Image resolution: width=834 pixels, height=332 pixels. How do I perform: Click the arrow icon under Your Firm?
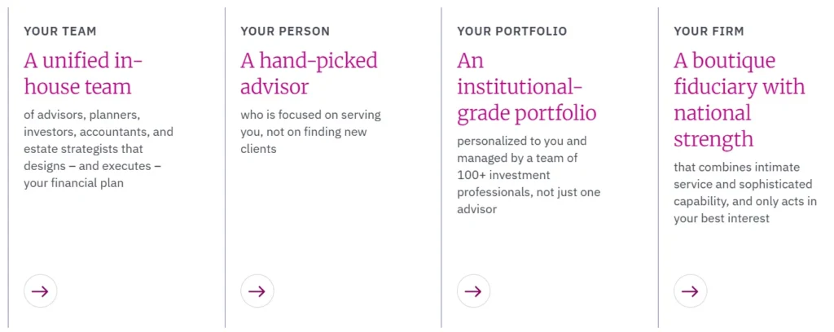click(691, 290)
